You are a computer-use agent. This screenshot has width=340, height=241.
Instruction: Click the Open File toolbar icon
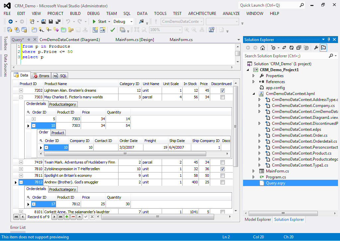43,22
